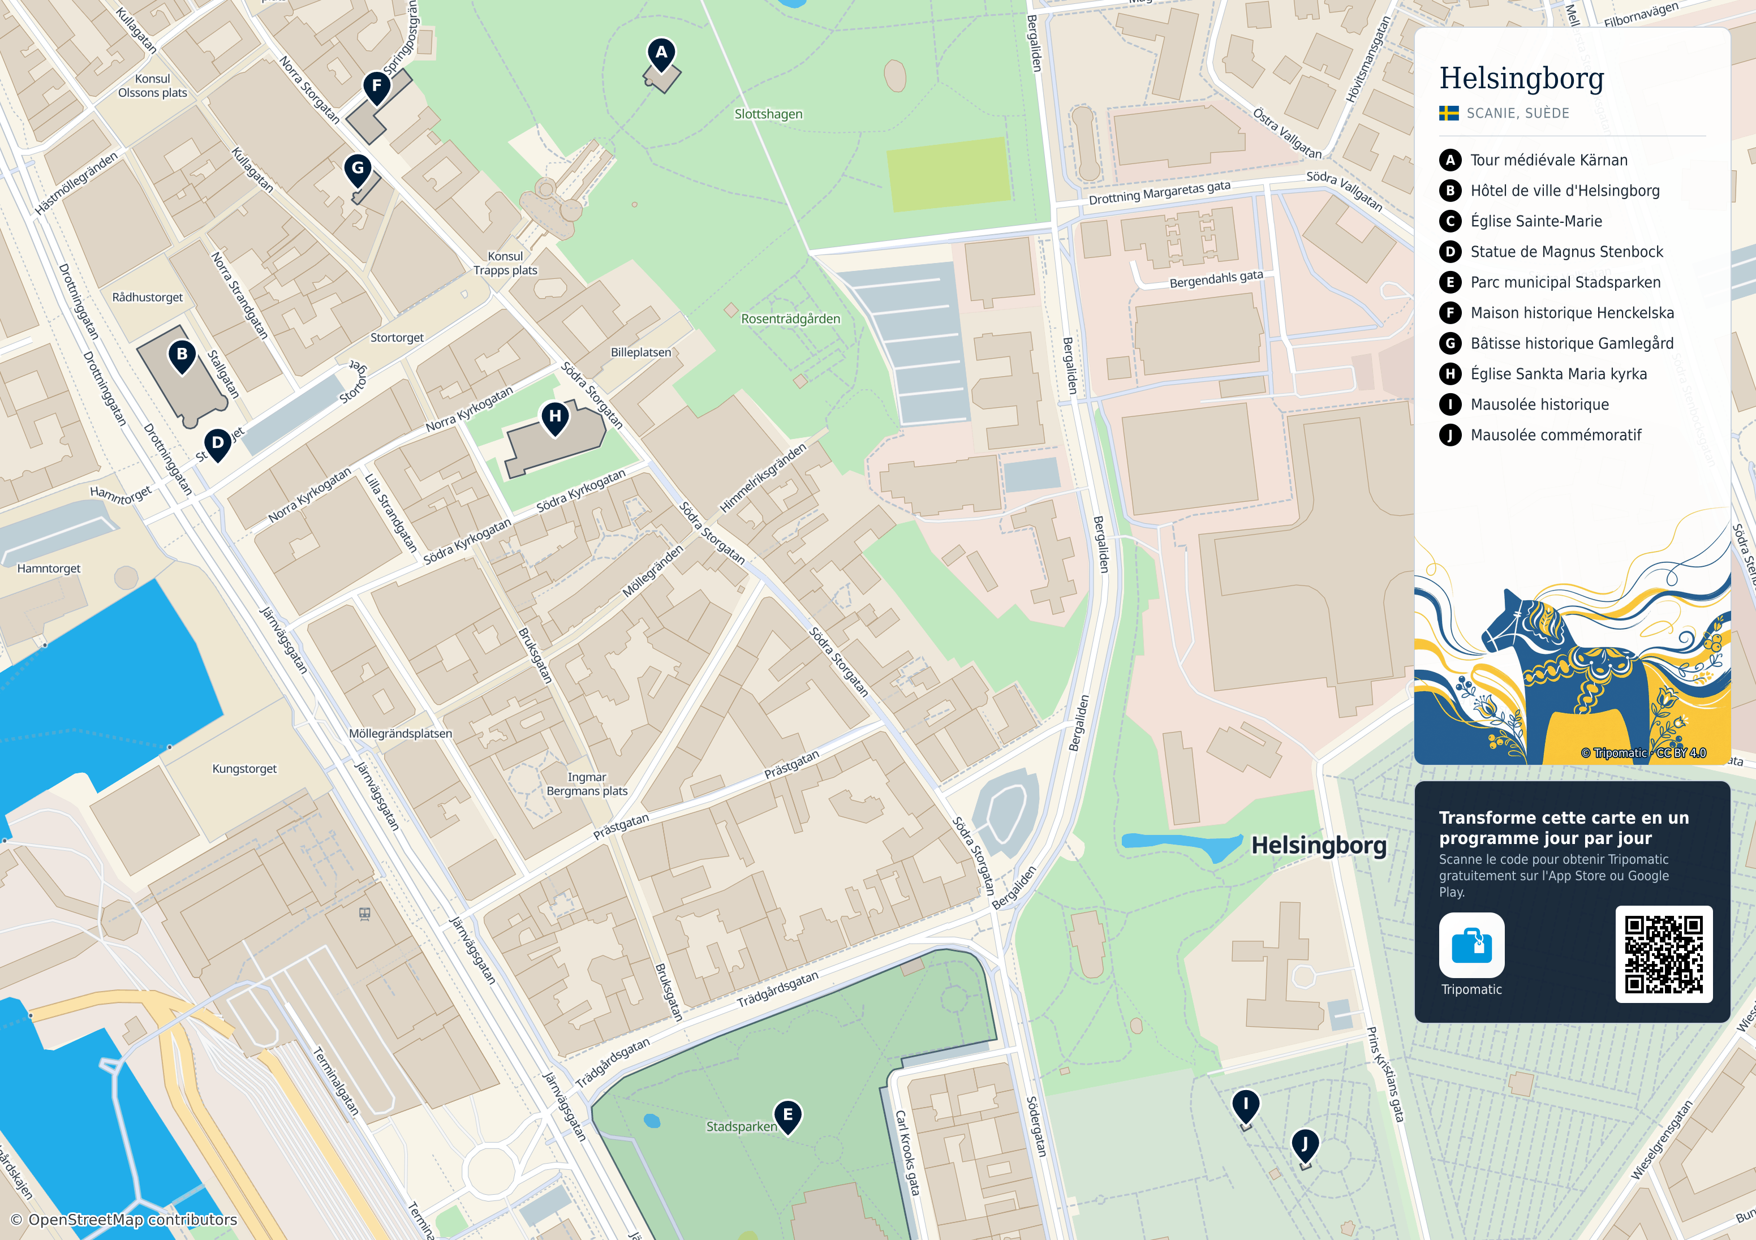Open the OpenStreetMap contributors attribution
1756x1240 pixels.
tap(123, 1219)
